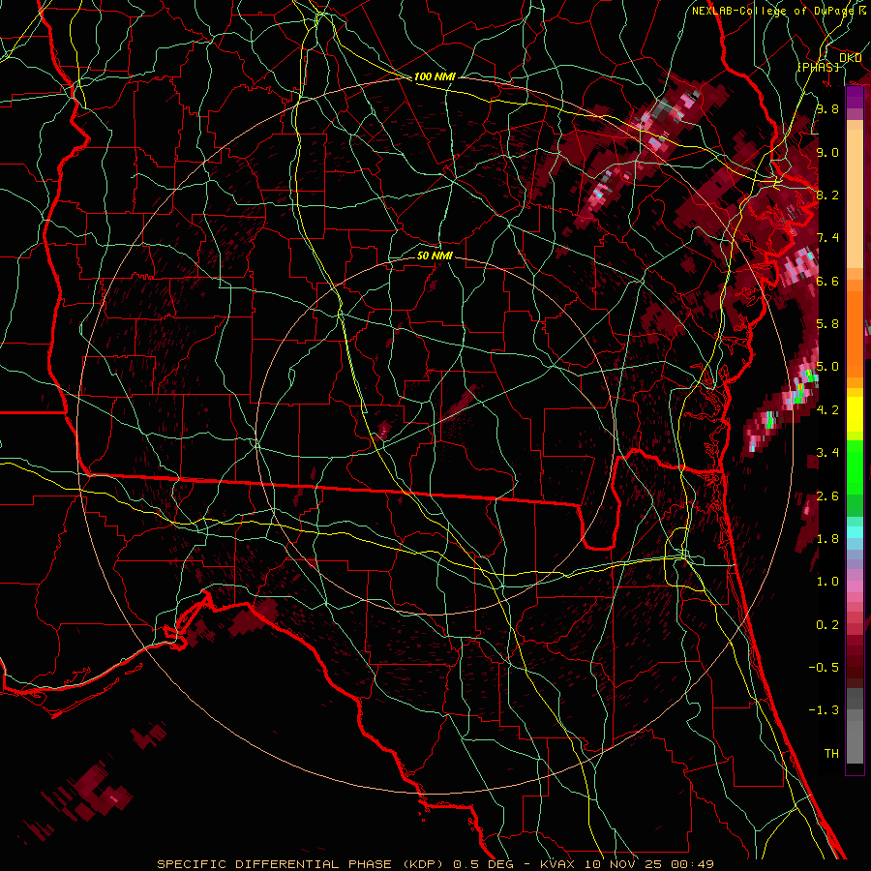Click the 7.4 color scale value
The image size is (871, 871).
click(x=827, y=238)
